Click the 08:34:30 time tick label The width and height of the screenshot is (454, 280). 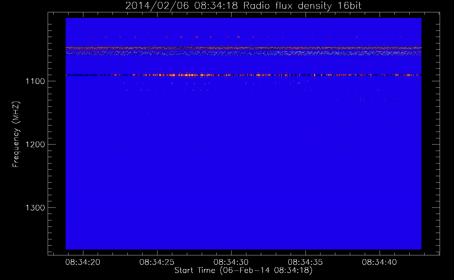pyautogui.click(x=231, y=262)
